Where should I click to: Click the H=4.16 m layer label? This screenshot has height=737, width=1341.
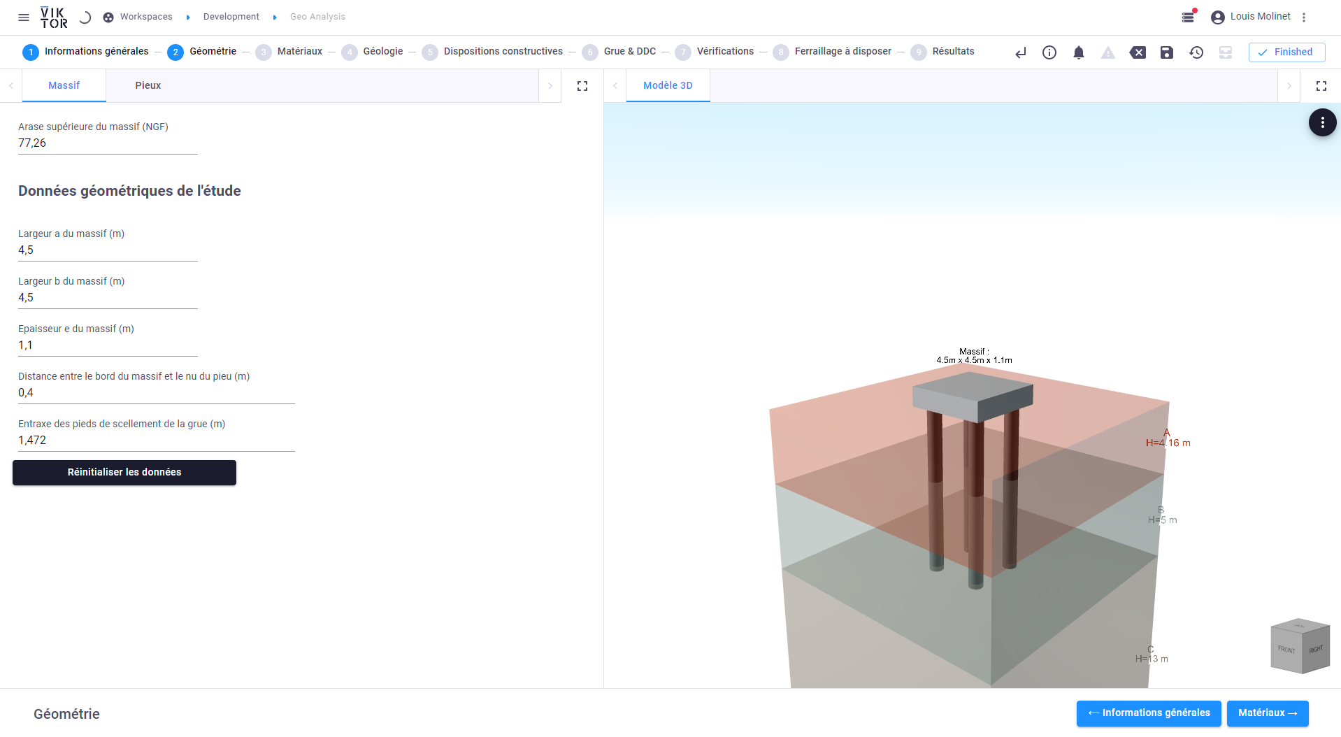click(1168, 443)
